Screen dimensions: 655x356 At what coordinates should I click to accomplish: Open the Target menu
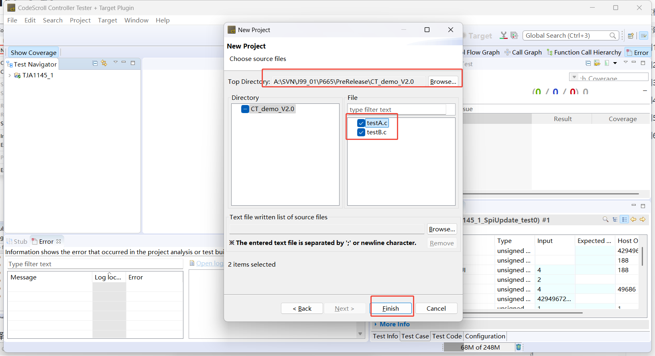pyautogui.click(x=108, y=20)
